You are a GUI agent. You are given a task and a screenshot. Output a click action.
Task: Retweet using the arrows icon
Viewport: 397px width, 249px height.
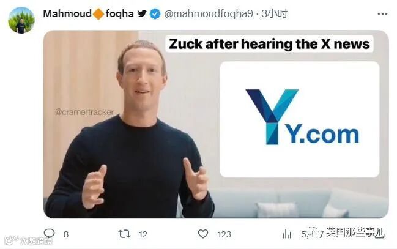click(124, 234)
